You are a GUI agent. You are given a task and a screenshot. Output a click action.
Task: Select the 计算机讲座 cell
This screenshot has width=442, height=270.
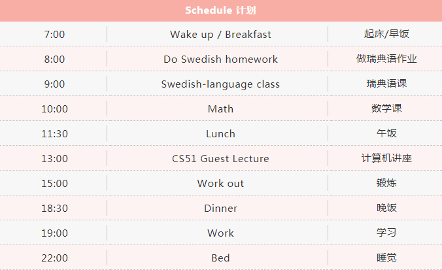(386, 159)
